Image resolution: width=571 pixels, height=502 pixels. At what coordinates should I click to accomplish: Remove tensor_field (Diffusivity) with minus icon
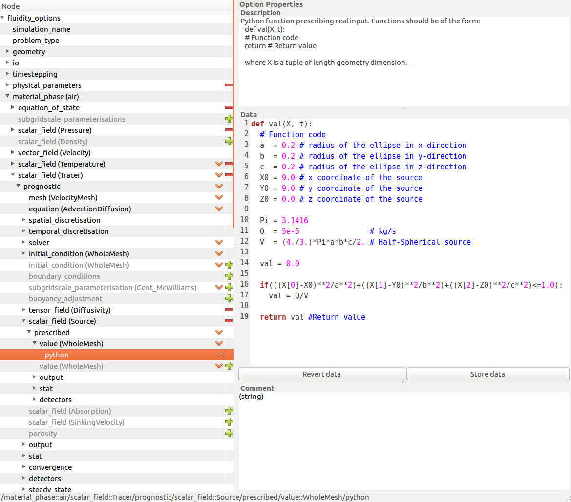(229, 310)
